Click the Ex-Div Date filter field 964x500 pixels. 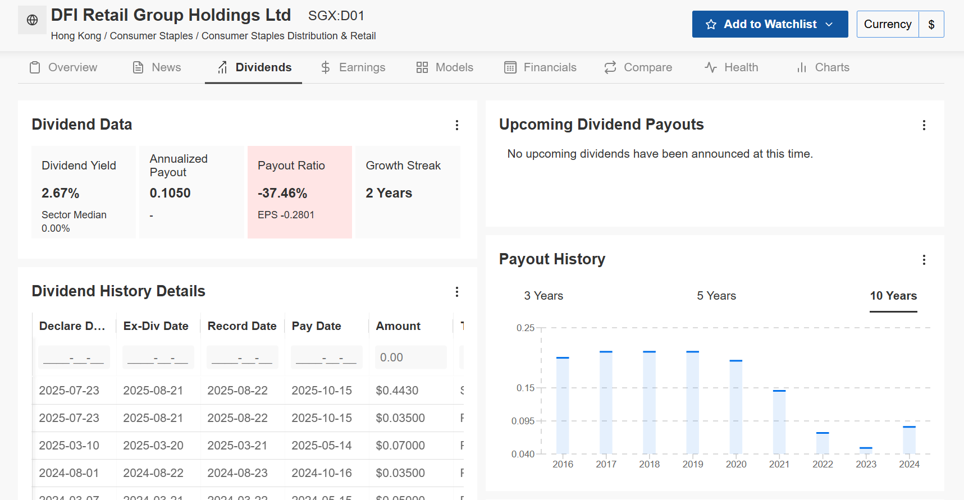click(158, 357)
